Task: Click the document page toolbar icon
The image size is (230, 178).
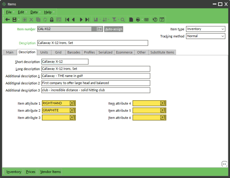Action: (x=131, y=20)
